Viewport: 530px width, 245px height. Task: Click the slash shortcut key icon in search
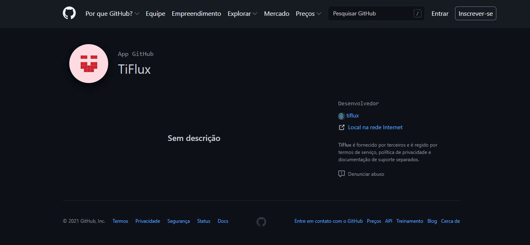(x=417, y=14)
